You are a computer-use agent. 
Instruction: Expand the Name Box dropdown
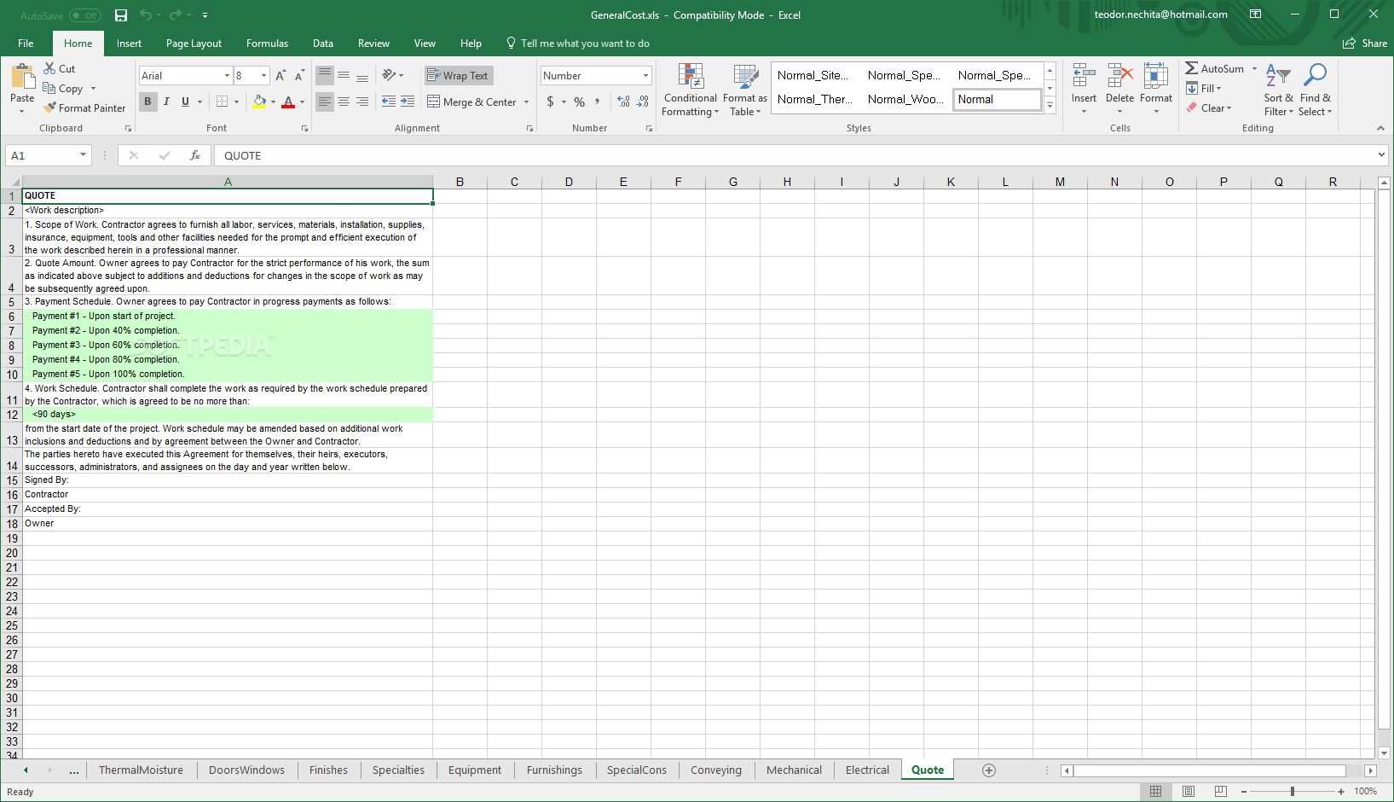(83, 155)
